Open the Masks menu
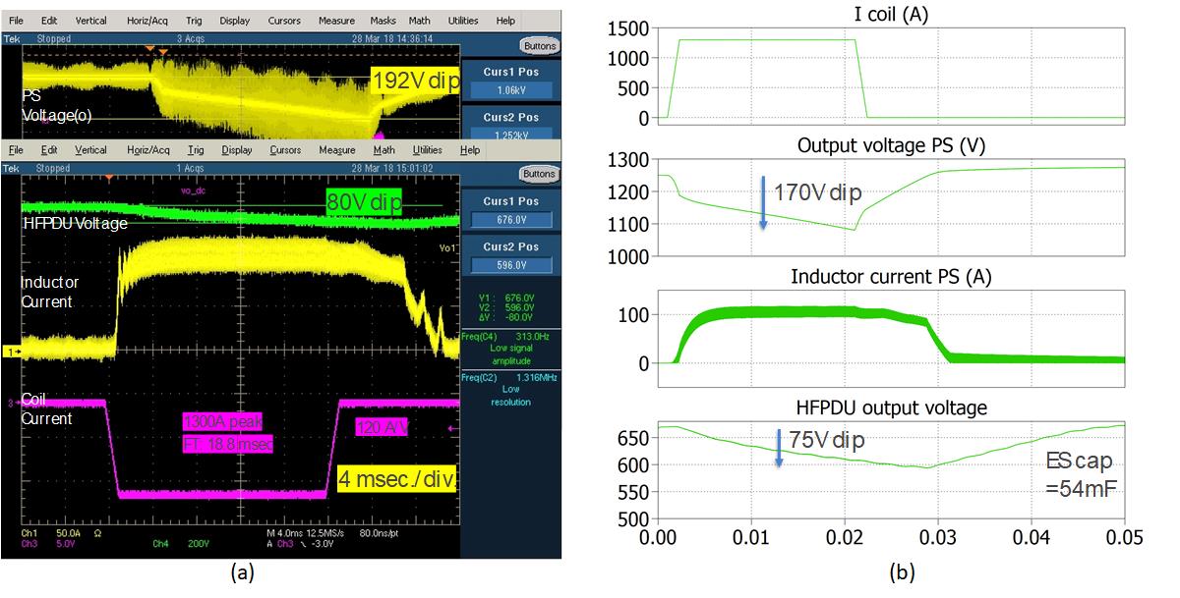The width and height of the screenshot is (1180, 598). coord(383,21)
